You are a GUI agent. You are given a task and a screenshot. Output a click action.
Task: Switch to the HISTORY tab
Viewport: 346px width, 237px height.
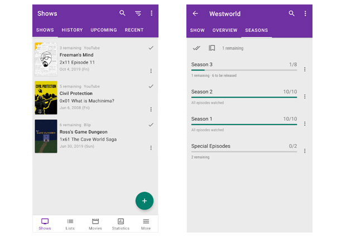pyautogui.click(x=72, y=30)
